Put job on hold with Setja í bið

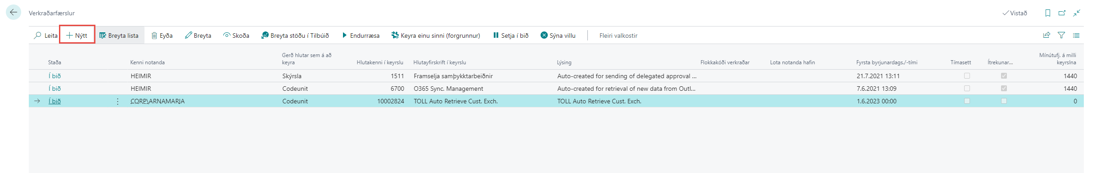(510, 35)
